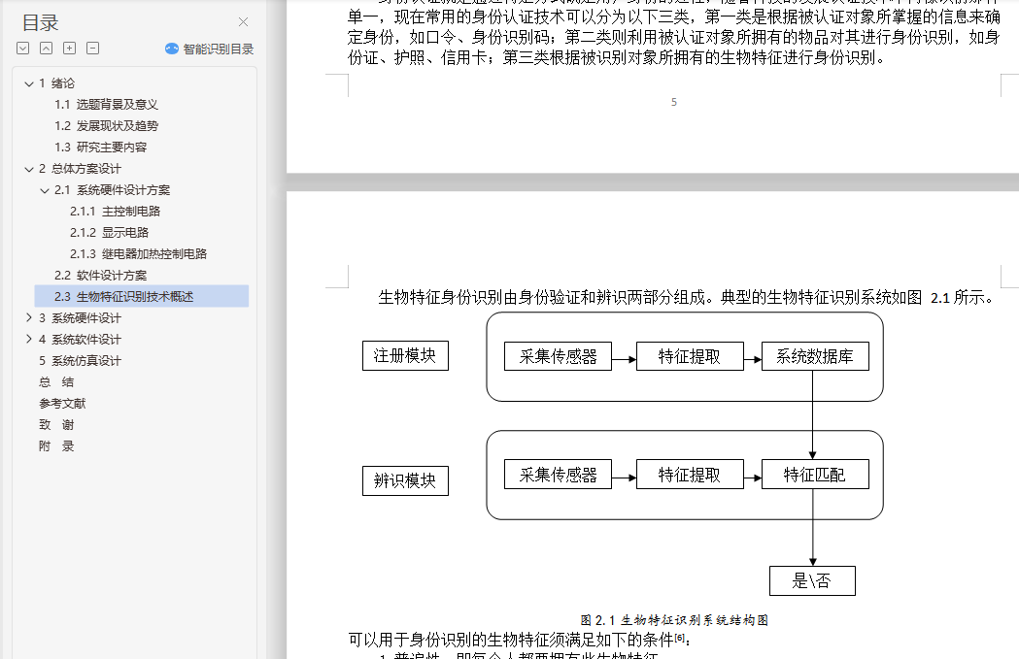
Task: Click the expand-all down-chevron icon in 目录 panel
Action: [x=22, y=49]
